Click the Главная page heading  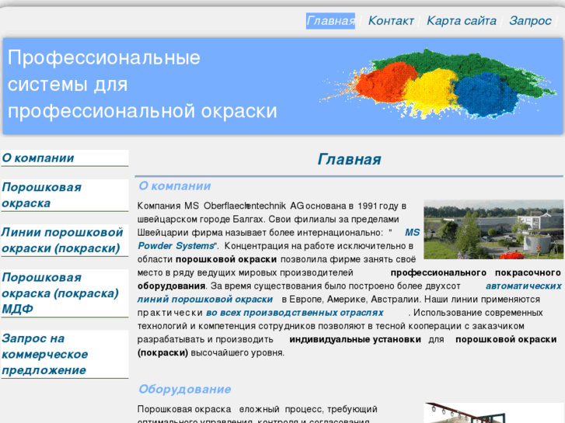pyautogui.click(x=349, y=159)
